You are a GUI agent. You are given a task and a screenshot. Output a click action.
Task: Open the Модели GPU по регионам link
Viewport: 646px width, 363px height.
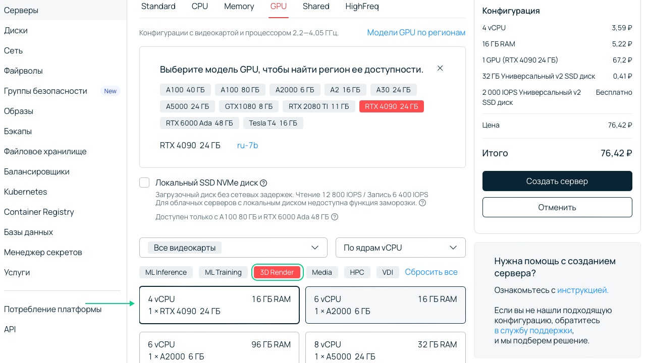pos(416,32)
